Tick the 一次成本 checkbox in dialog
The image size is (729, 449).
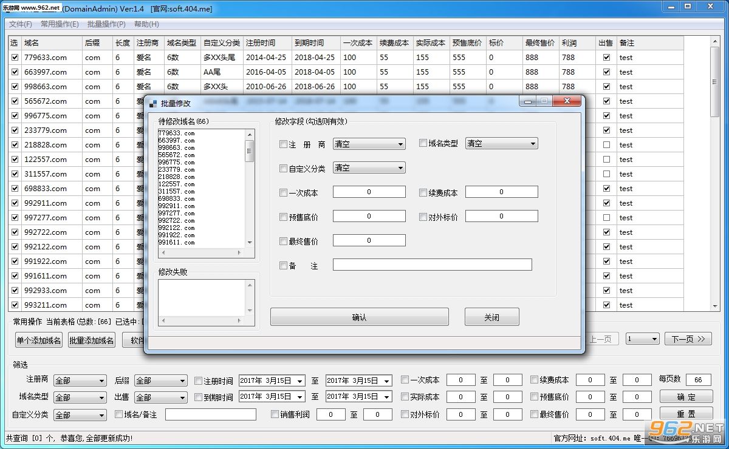coord(283,193)
